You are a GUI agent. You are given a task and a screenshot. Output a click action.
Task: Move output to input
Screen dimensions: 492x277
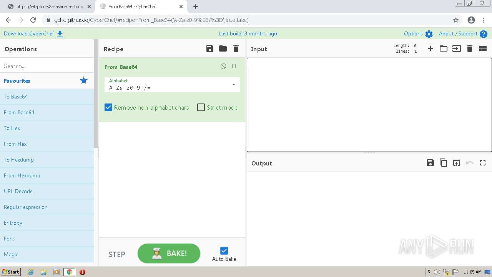click(x=457, y=163)
